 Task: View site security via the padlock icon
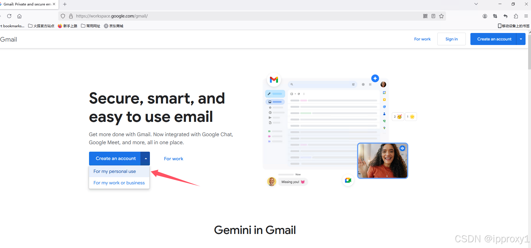coord(71,16)
